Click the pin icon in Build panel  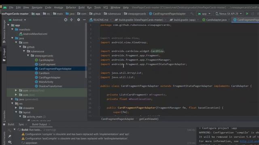tap(10, 136)
